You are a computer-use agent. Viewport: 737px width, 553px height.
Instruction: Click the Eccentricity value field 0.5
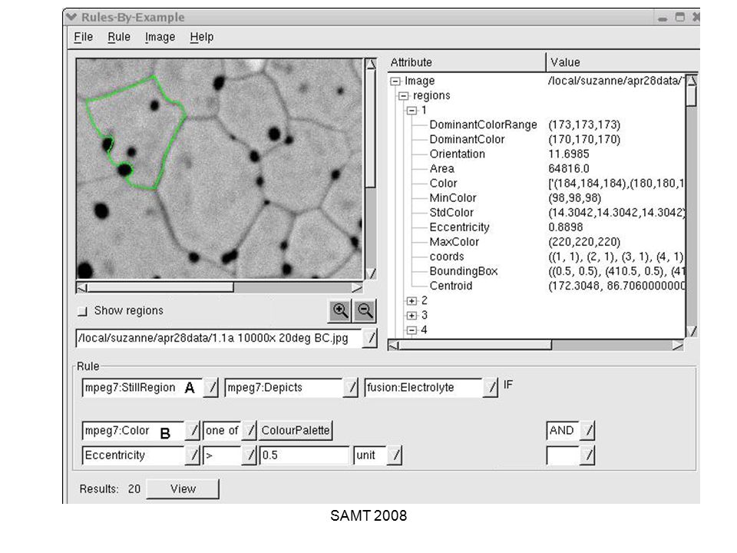pos(305,455)
